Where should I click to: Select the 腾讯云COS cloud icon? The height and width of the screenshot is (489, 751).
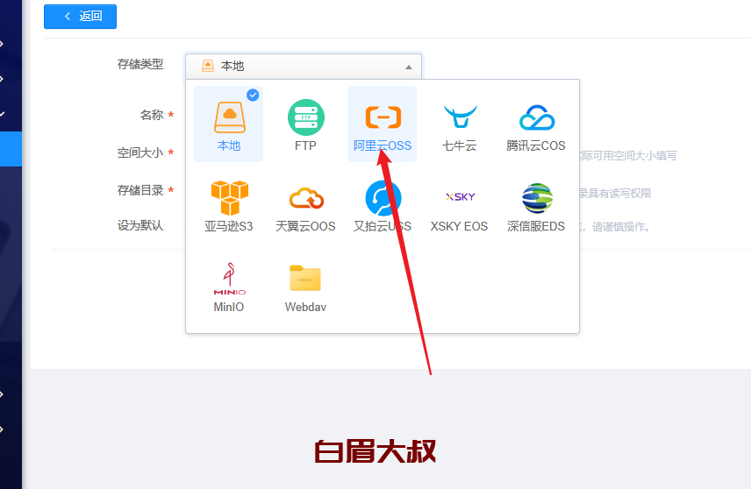tap(537, 117)
